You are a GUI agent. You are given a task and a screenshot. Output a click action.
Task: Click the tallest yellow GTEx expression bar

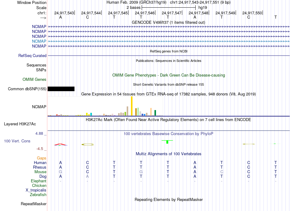[x=132, y=106]
